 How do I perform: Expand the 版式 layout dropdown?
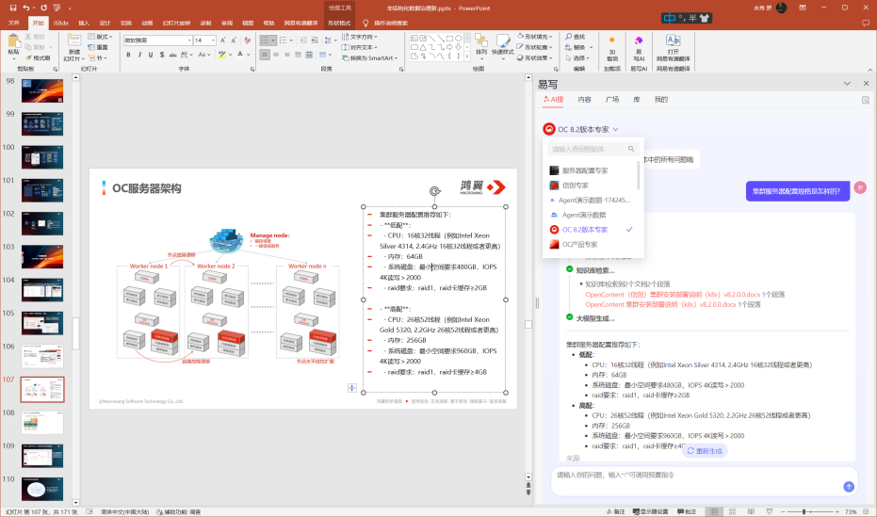[100, 37]
